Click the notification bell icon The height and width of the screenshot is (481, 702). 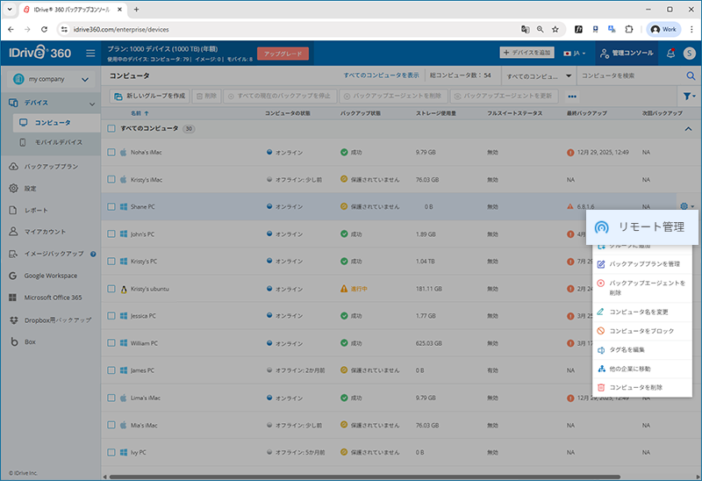pyautogui.click(x=671, y=54)
